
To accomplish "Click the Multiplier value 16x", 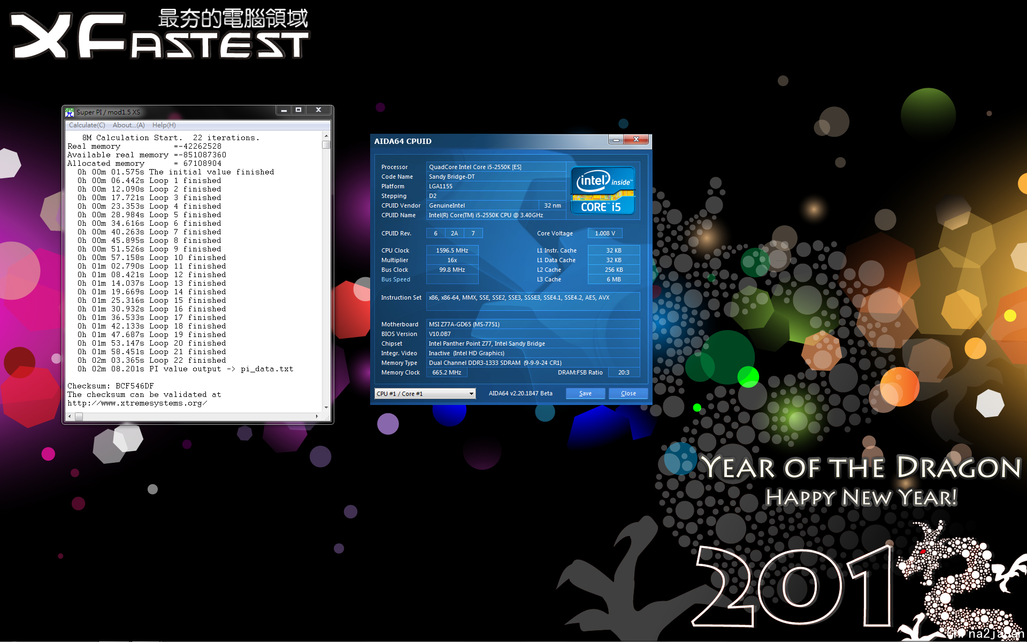I will tap(452, 260).
